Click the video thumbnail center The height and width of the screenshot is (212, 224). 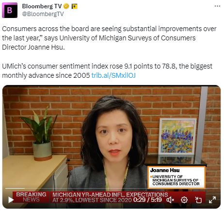point(112,147)
